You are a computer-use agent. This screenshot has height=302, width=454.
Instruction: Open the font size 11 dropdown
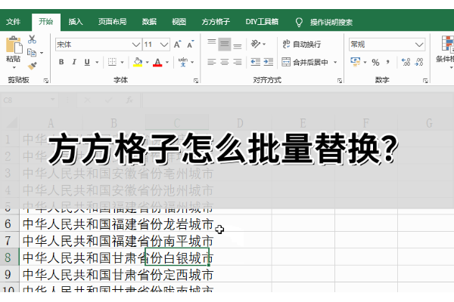pos(164,45)
